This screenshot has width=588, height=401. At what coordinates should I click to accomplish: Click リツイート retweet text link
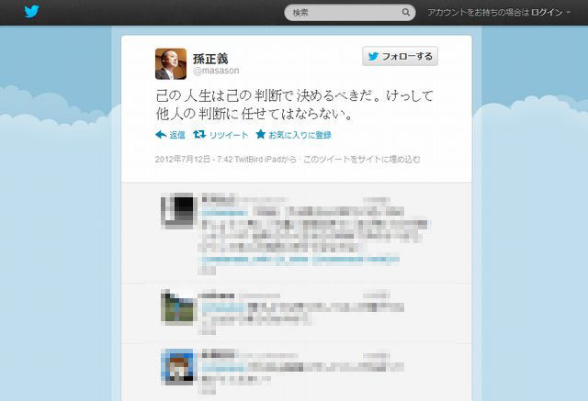tap(229, 135)
